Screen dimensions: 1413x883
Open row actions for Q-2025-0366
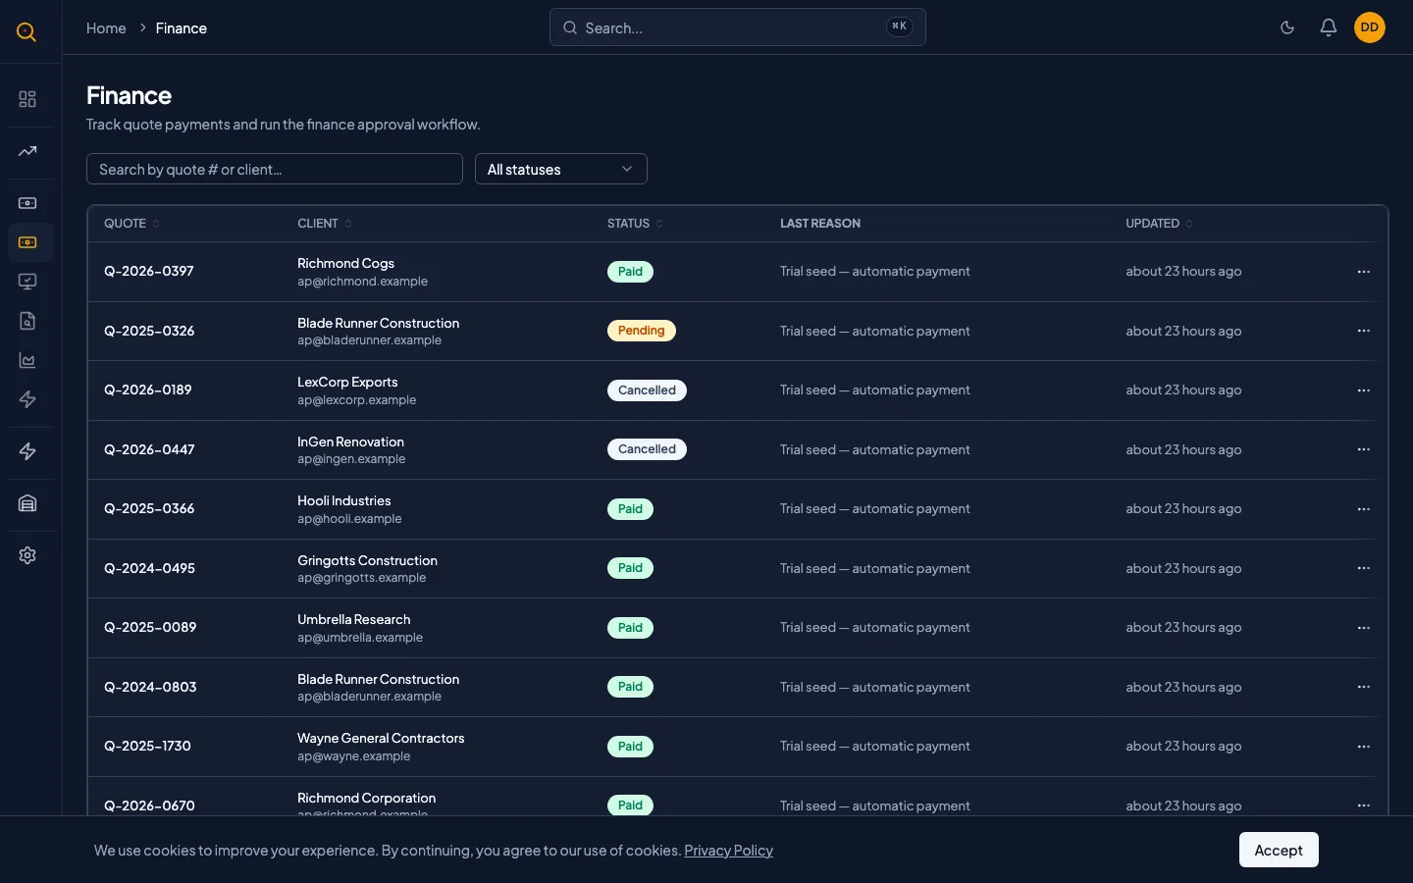(1363, 509)
